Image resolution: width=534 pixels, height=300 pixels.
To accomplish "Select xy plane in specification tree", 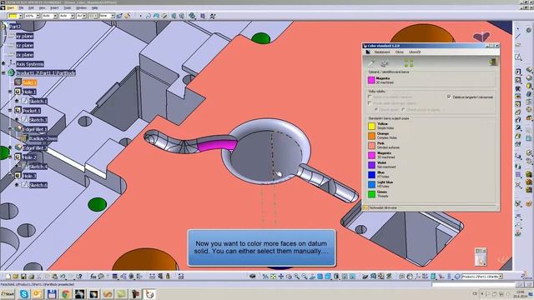I will 24,36.
